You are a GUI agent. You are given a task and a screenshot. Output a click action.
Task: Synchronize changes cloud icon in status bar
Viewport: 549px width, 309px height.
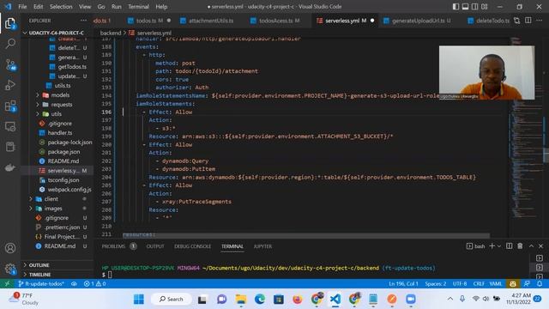[x=74, y=284]
